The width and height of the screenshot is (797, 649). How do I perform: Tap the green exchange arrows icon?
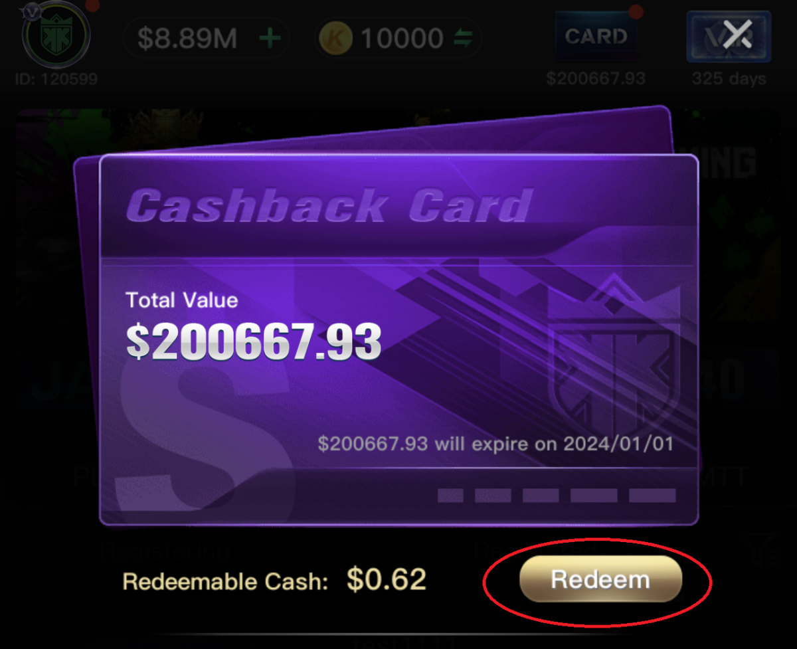pyautogui.click(x=463, y=39)
